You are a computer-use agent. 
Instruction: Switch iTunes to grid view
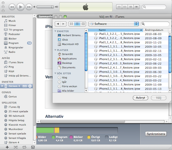(130, 7)
